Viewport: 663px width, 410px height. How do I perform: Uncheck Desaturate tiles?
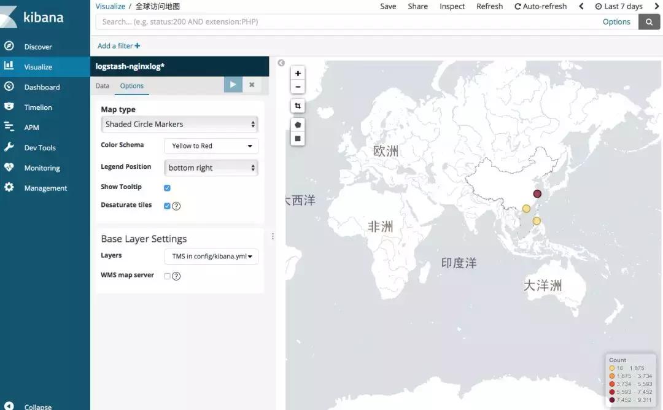(x=167, y=206)
